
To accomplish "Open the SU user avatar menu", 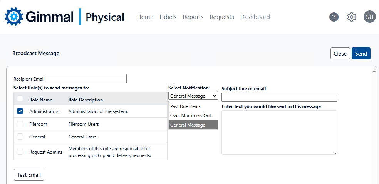I will click(x=370, y=17).
